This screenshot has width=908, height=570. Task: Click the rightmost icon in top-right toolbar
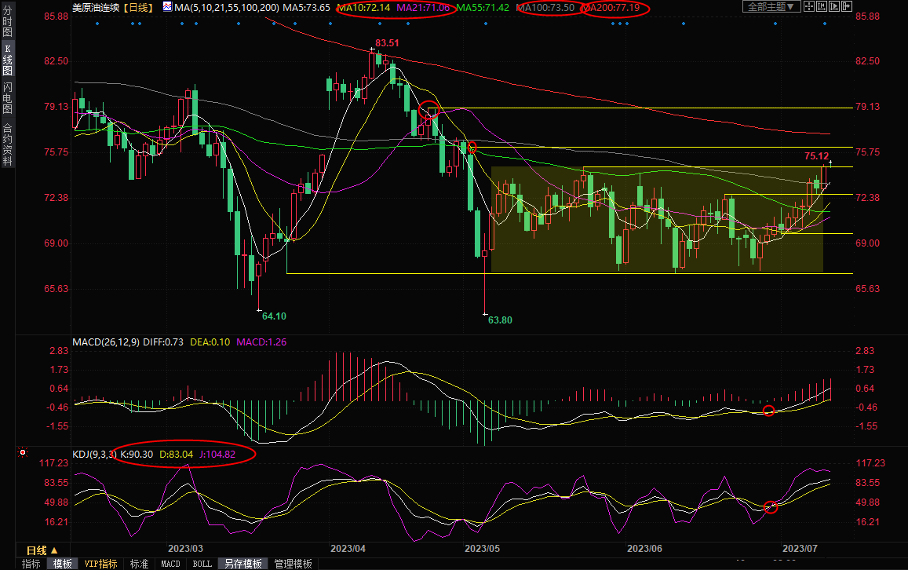pos(846,7)
